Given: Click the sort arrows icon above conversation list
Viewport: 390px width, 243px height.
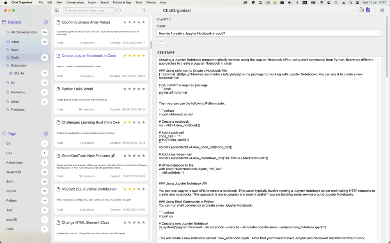Looking at the screenshot, I should (x=143, y=10).
